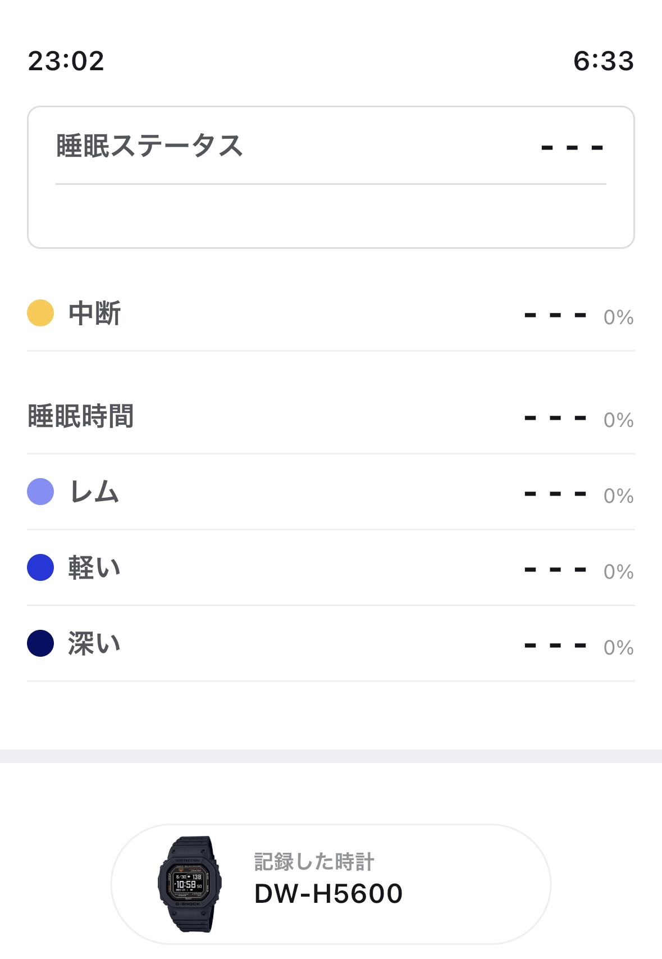Screen dimensions: 662x959
Task: Tap the 0% value for 中断
Action: click(x=619, y=317)
